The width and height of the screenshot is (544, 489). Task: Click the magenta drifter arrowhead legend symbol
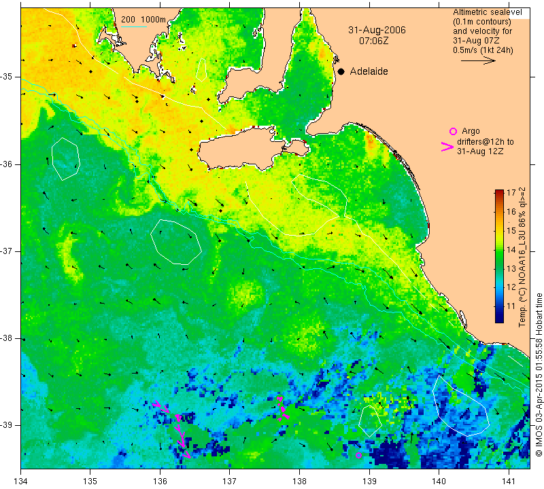click(447, 147)
